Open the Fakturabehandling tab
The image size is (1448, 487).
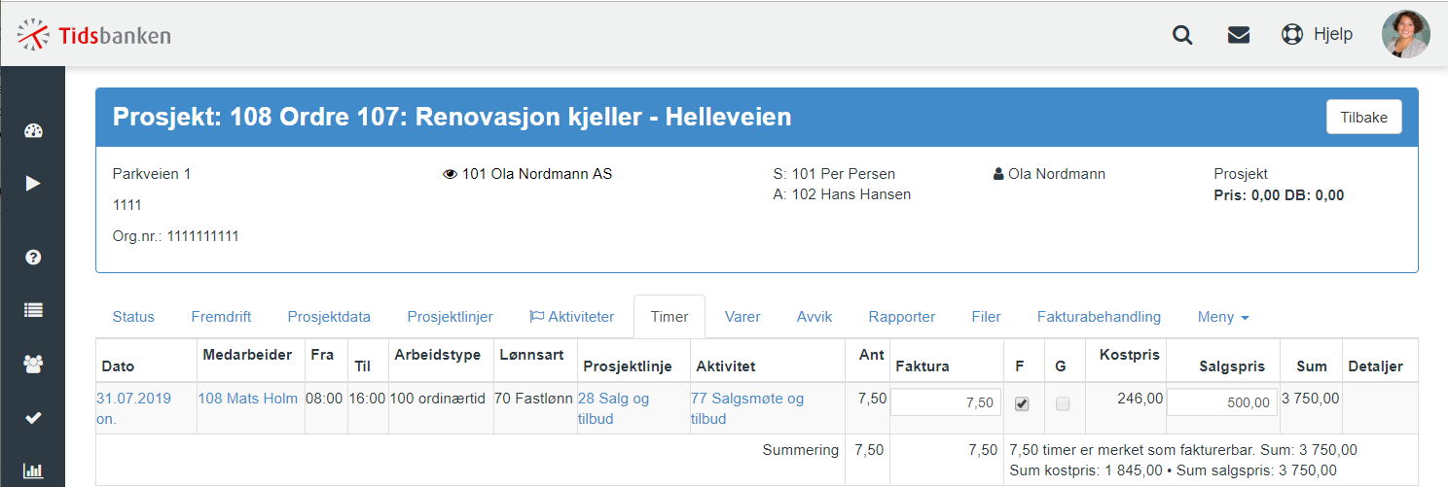tap(1099, 317)
